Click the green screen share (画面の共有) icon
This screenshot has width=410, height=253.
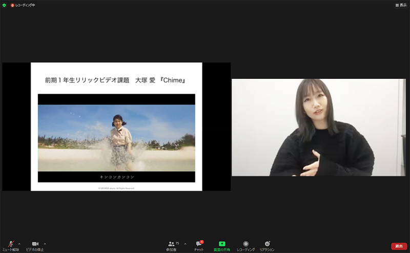(222, 245)
